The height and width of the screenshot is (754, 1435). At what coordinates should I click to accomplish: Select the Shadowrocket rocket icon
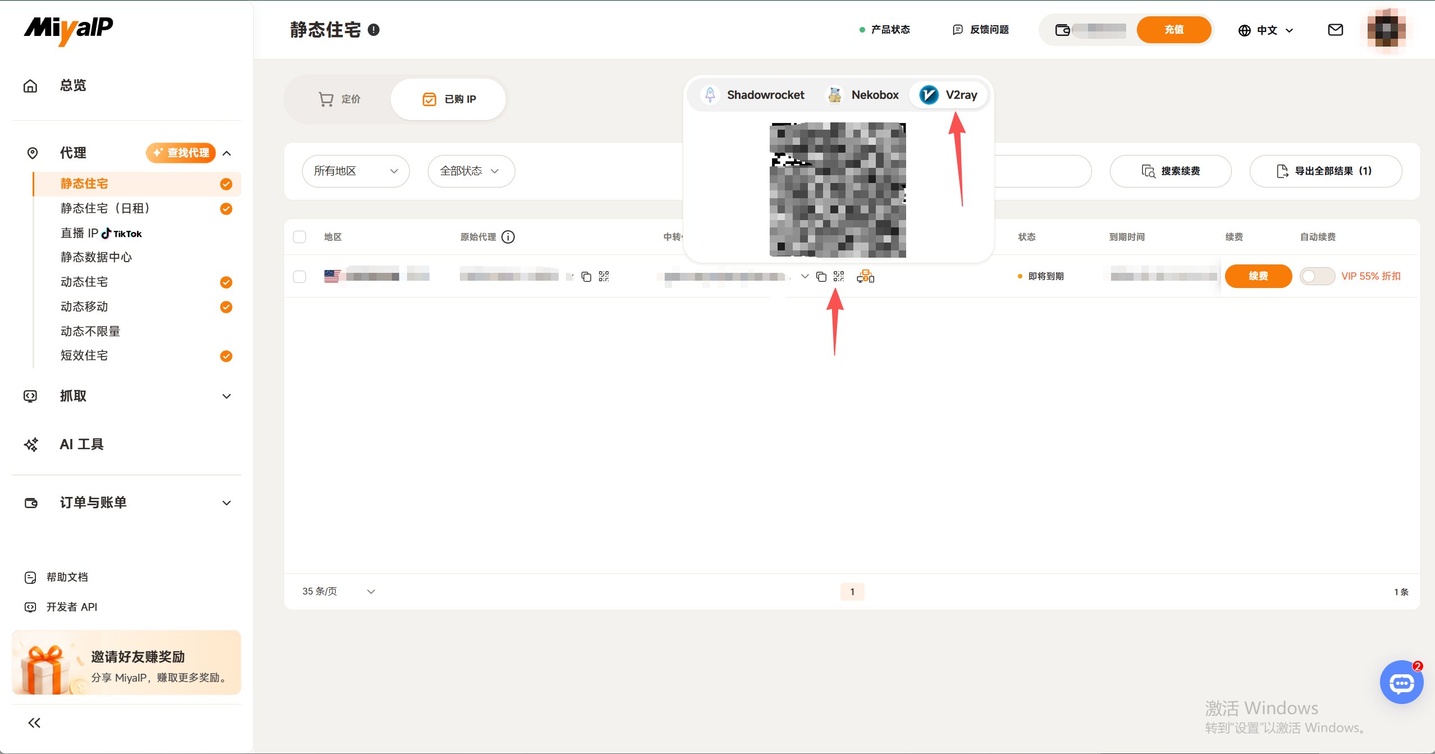(710, 95)
